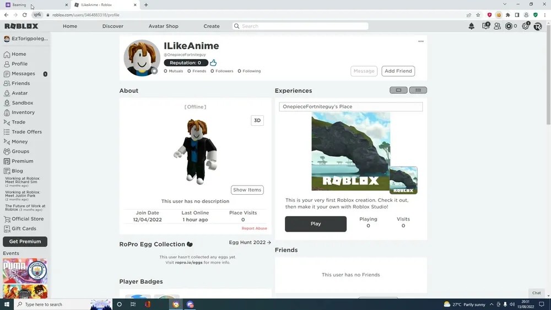Switch Experiences to grid view
Viewport: 551px width, 310px height.
(x=418, y=90)
